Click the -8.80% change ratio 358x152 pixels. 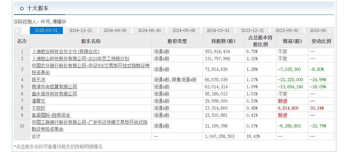click(x=317, y=69)
